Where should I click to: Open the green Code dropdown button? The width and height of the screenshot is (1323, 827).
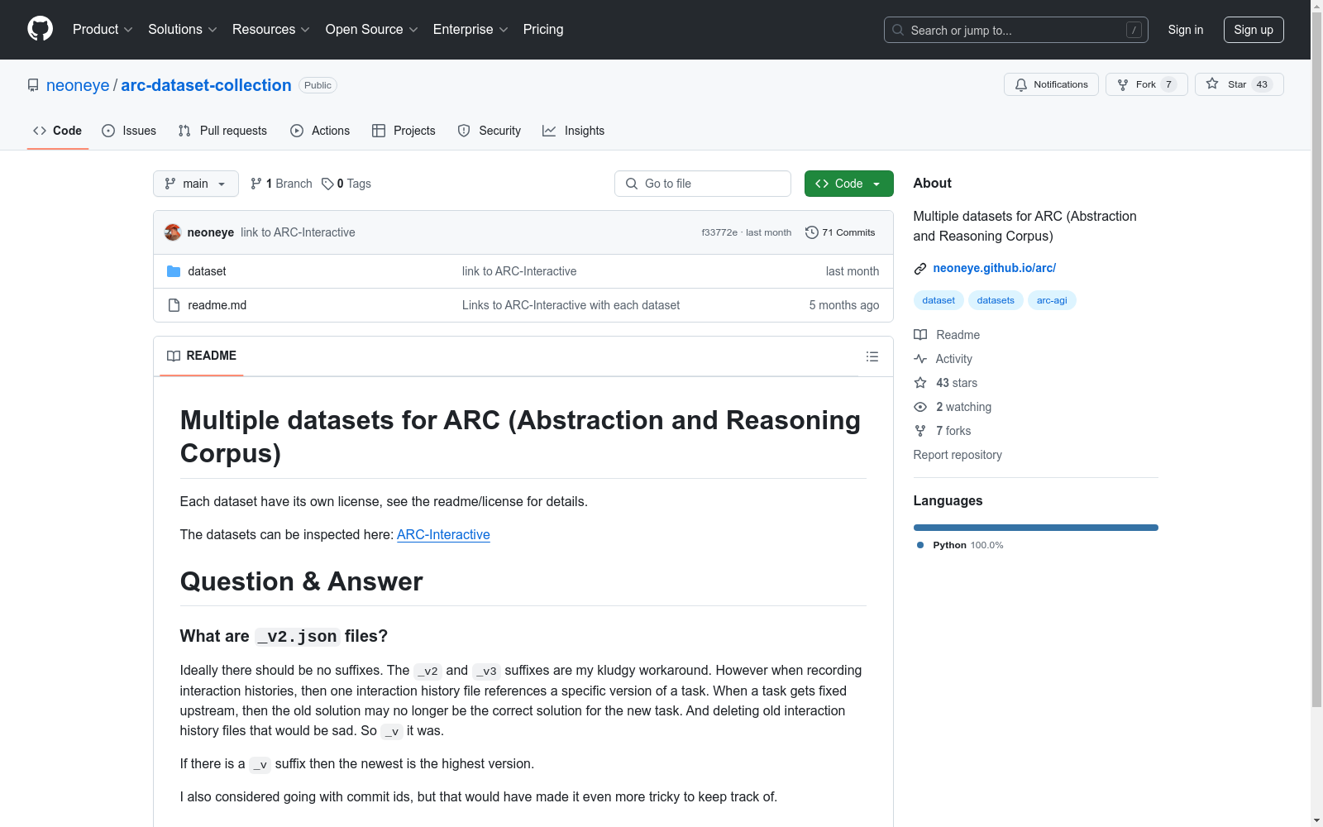coord(848,184)
